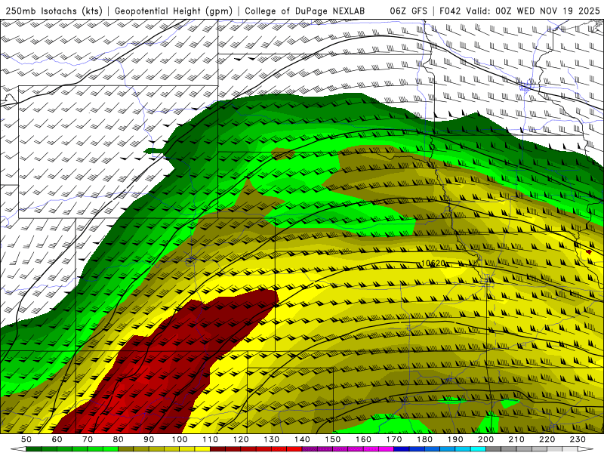The image size is (604, 453).
Task: Click the '06Z GFS' model run label
Action: click(x=408, y=11)
